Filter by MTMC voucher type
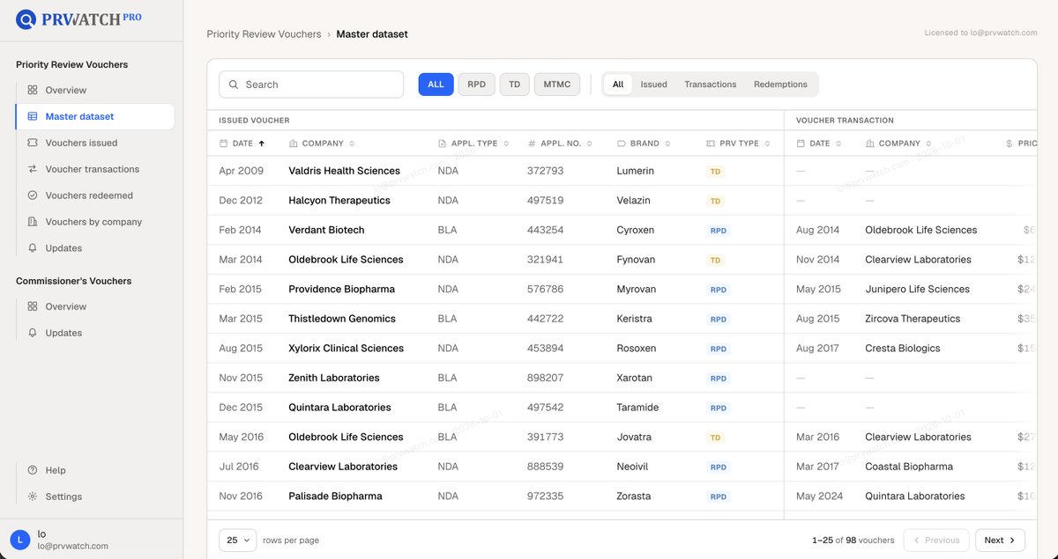This screenshot has height=559, width=1058. [x=557, y=85]
